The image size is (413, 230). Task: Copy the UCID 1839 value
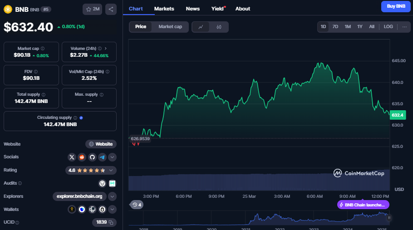[x=111, y=222]
